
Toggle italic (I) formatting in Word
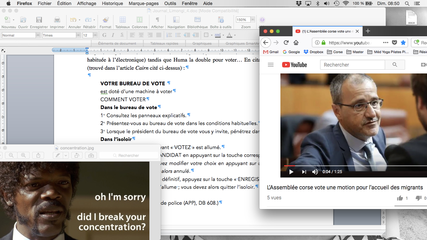113,35
